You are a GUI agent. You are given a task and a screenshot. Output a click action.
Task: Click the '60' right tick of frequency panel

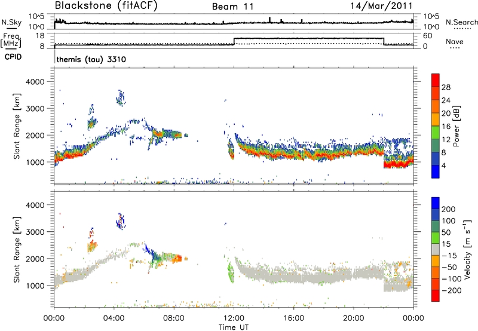coord(427,36)
